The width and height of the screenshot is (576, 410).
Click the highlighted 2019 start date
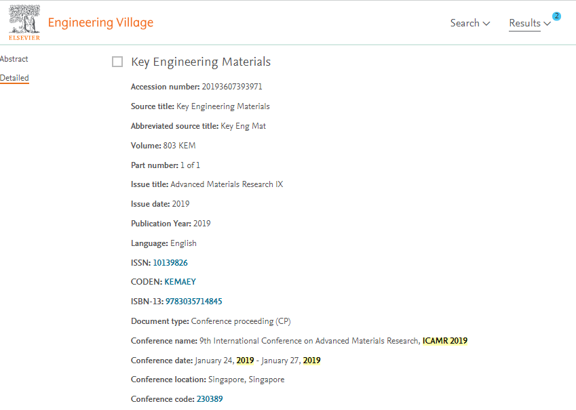245,361
